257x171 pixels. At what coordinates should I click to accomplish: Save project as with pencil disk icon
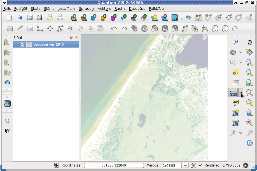tap(39, 17)
